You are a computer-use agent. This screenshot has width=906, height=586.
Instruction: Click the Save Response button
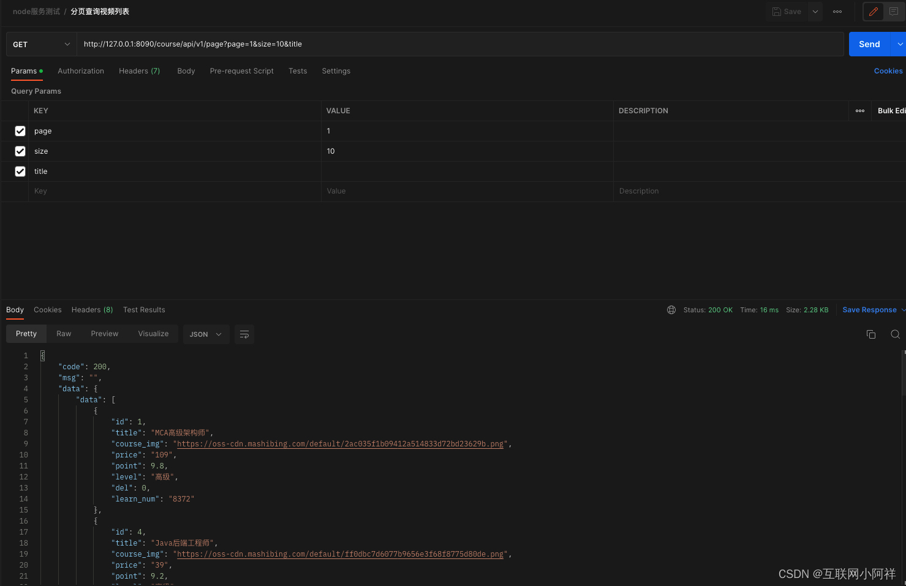(869, 310)
